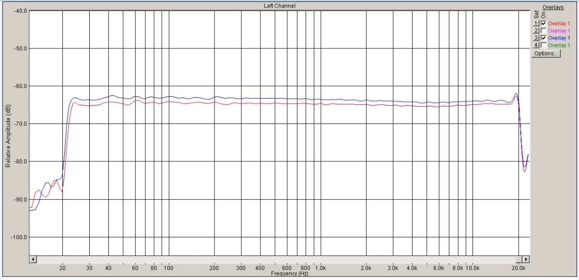The height and width of the screenshot is (280, 579).
Task: Click the horizontal scrollbar right arrow
Action: point(526,259)
